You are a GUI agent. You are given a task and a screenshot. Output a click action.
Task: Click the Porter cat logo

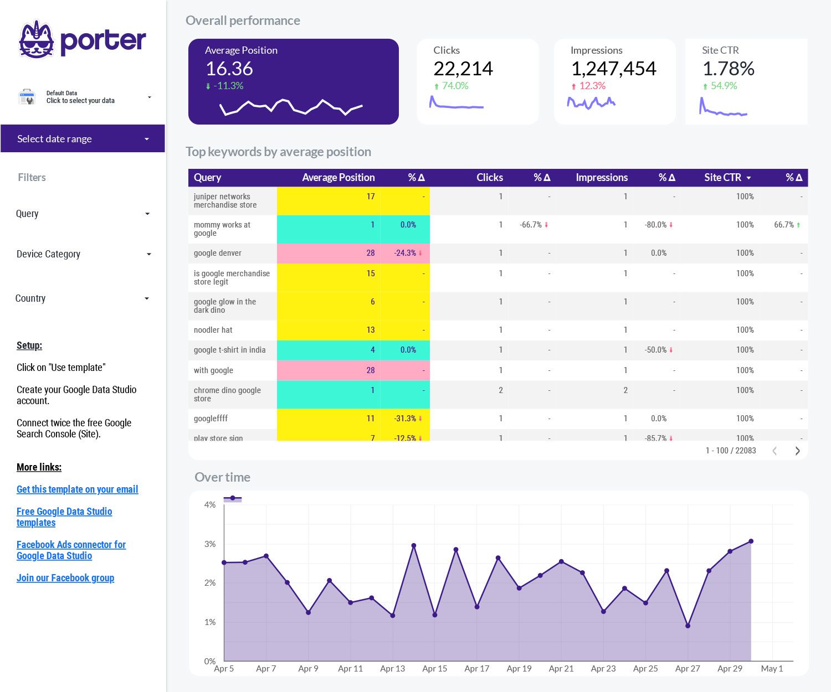point(36,40)
